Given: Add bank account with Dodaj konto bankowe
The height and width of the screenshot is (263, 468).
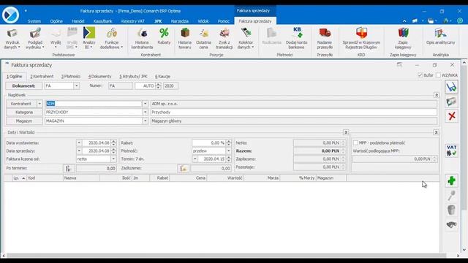Looking at the screenshot, I should pyautogui.click(x=296, y=39).
